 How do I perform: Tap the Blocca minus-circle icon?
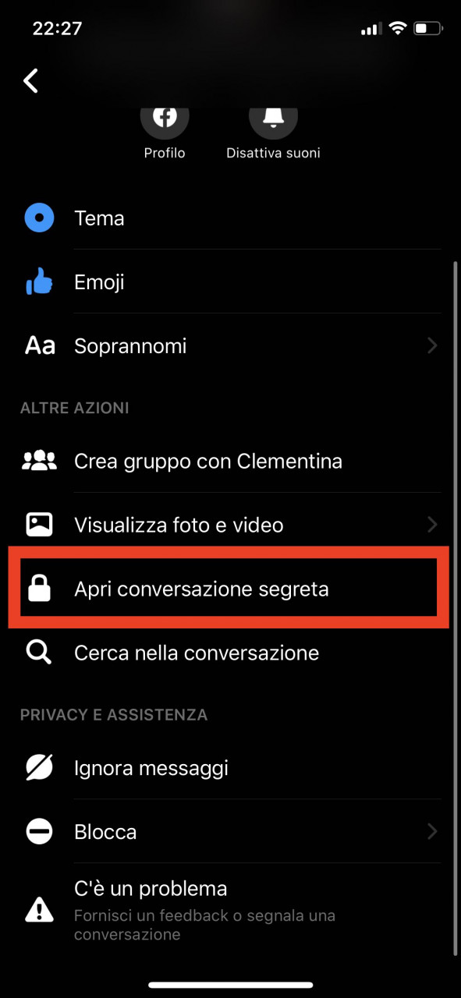39,833
